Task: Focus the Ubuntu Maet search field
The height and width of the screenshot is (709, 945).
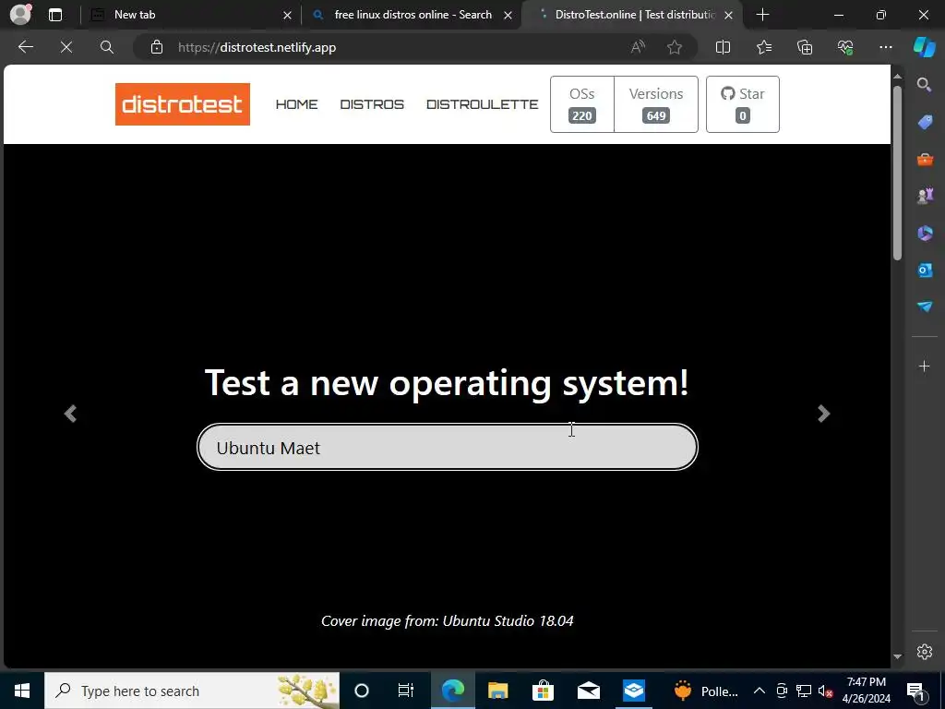Action: 448,447
